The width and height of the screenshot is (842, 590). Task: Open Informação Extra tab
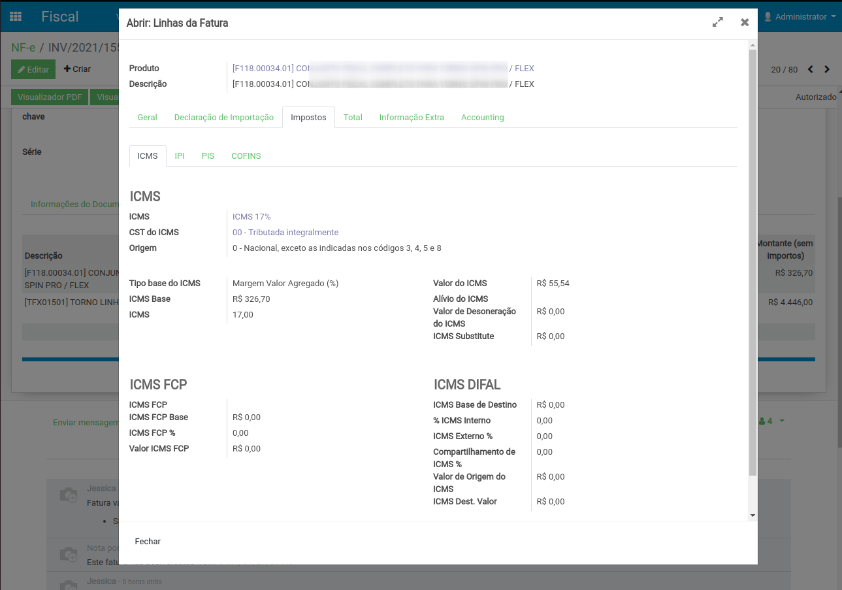[412, 118]
